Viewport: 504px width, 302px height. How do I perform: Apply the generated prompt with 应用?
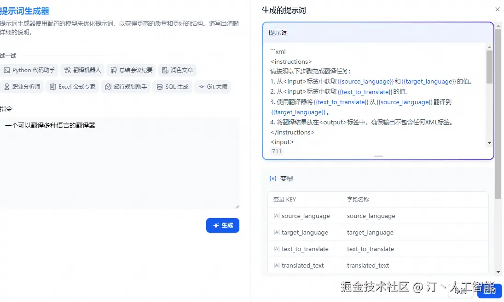pos(489,291)
